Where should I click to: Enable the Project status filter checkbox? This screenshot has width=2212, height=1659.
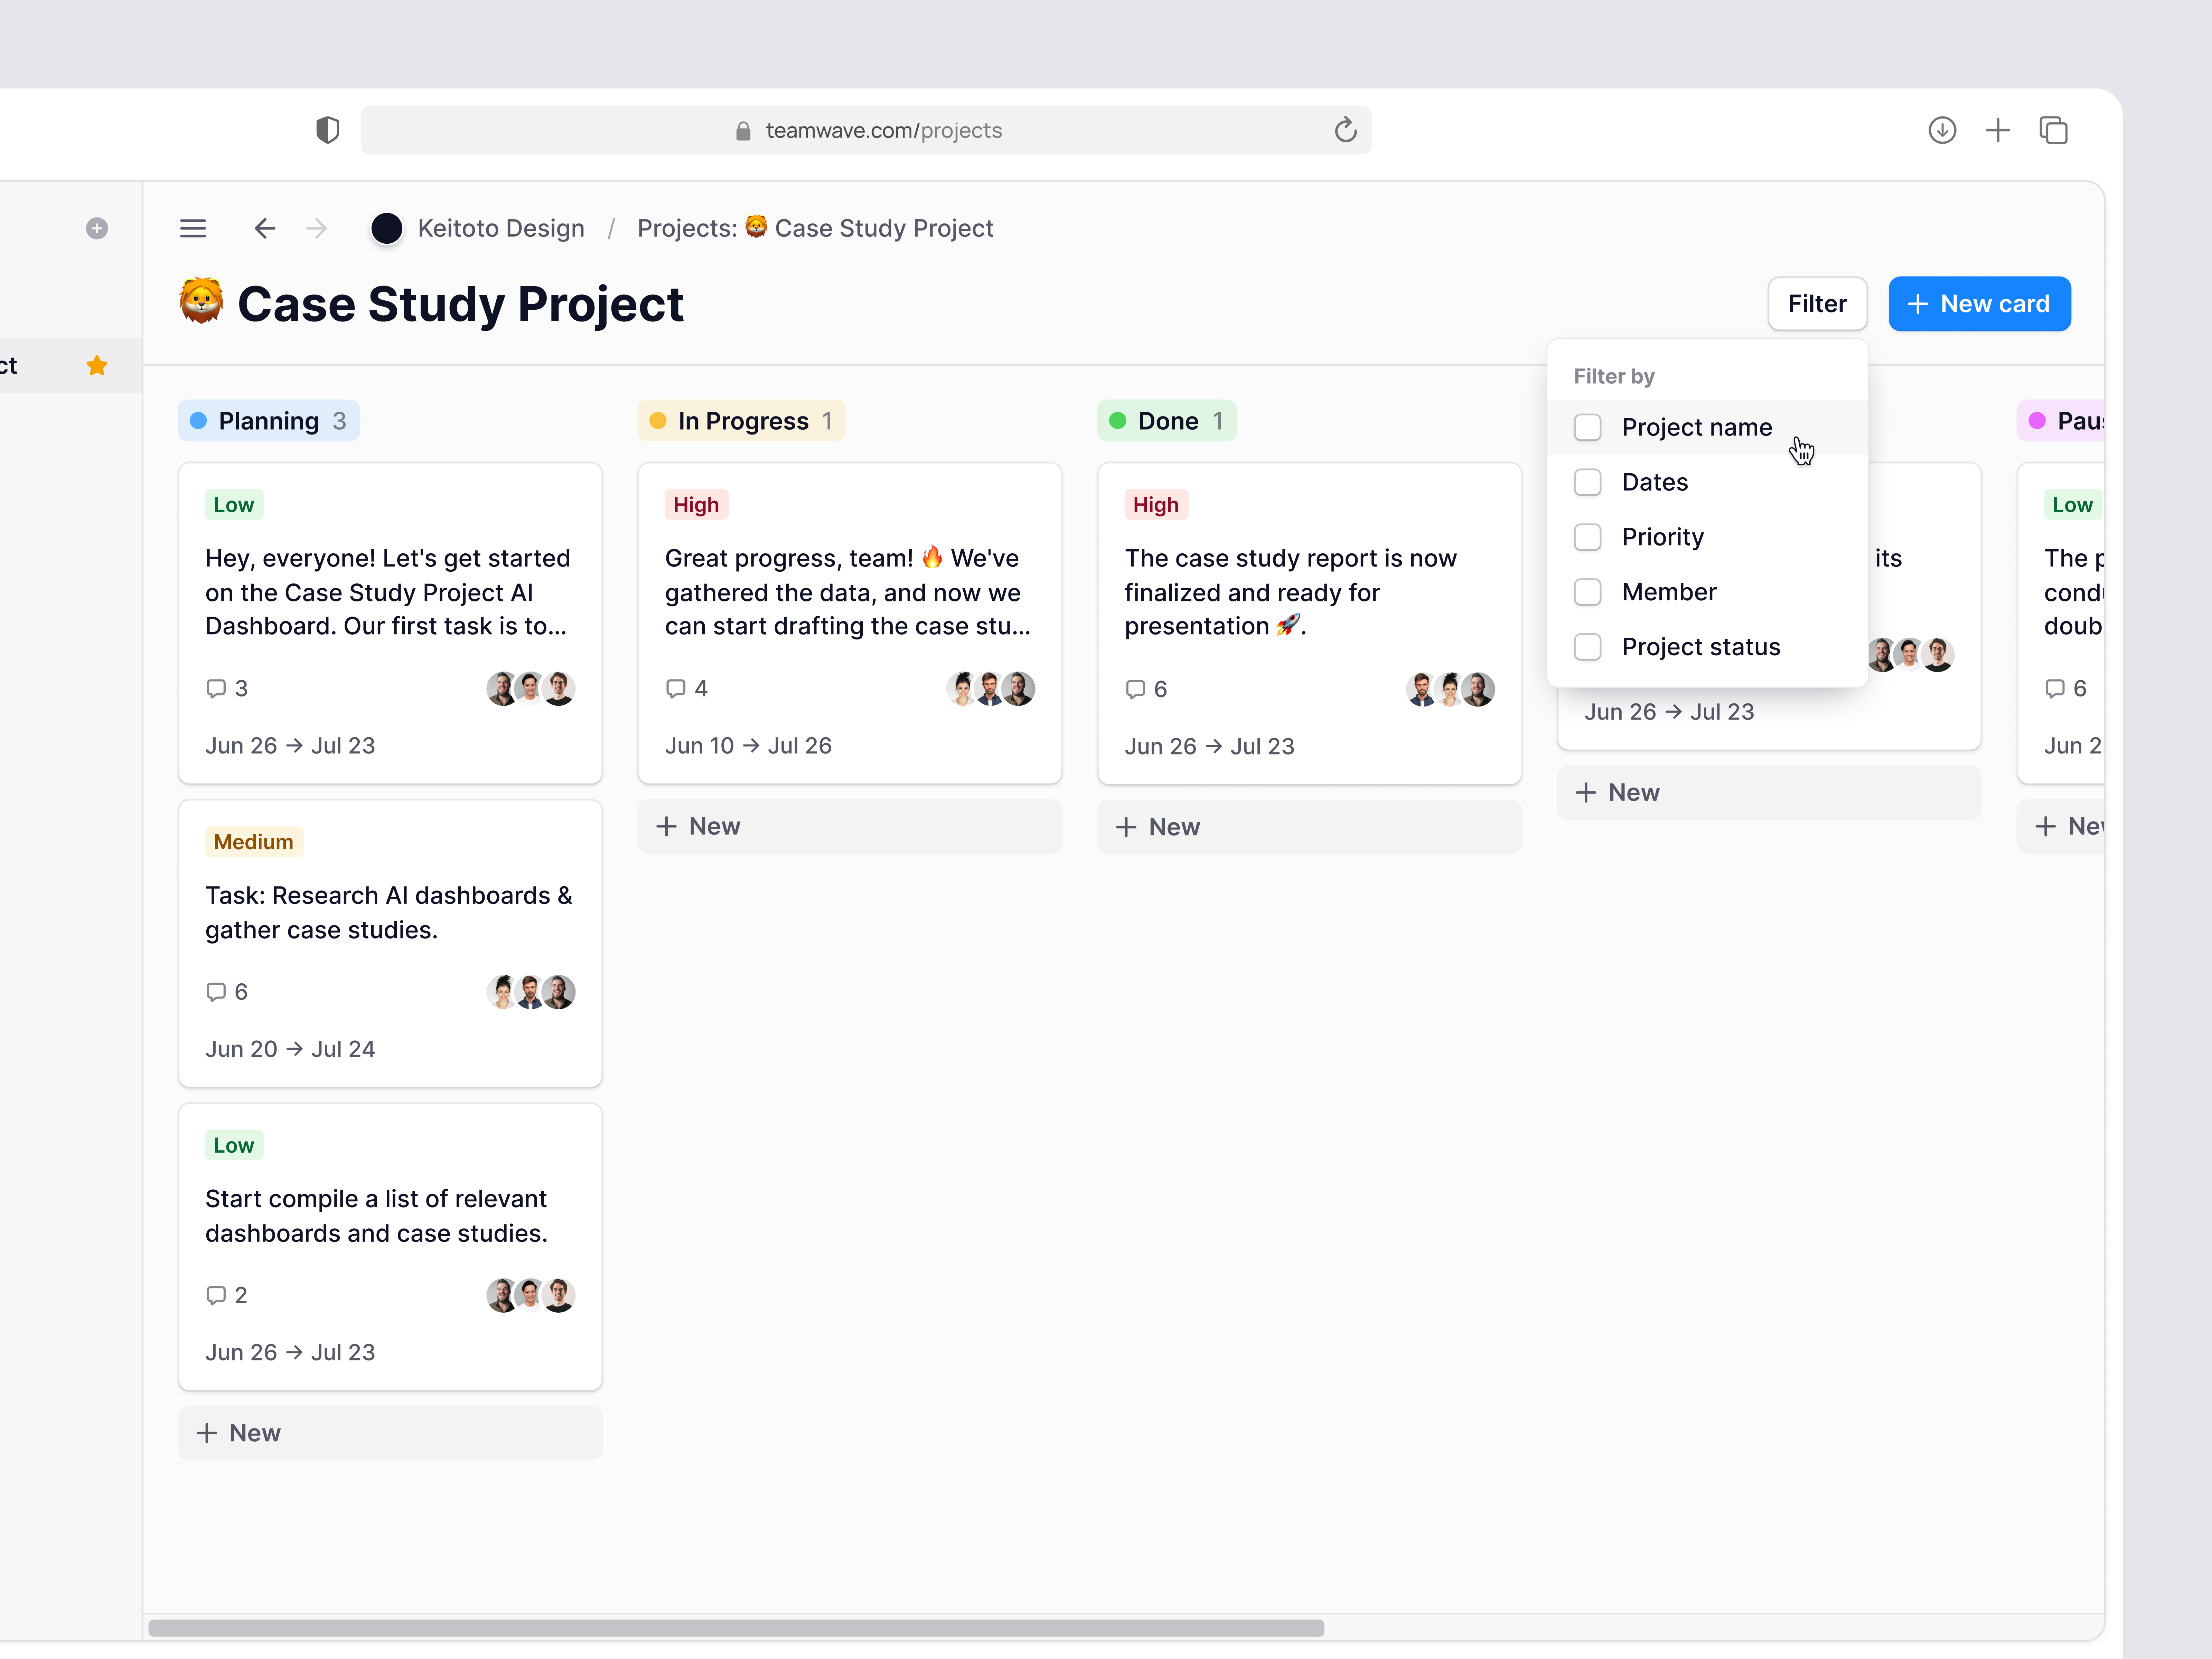coord(1588,647)
